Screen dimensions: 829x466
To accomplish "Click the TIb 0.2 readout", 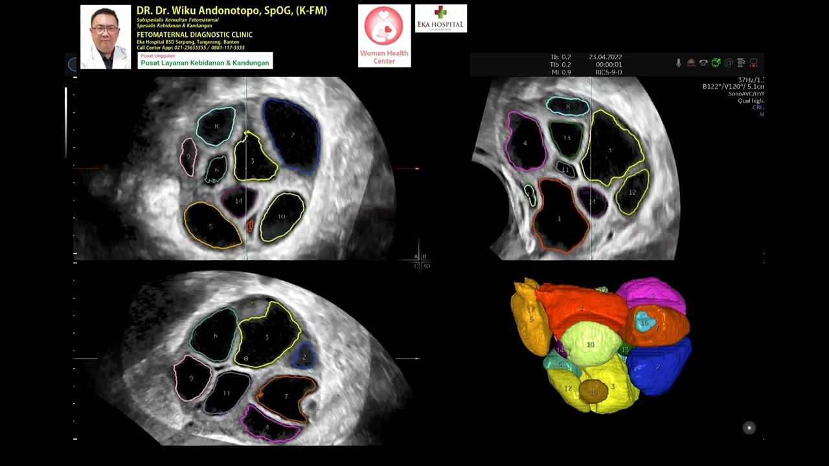I will tap(561, 65).
